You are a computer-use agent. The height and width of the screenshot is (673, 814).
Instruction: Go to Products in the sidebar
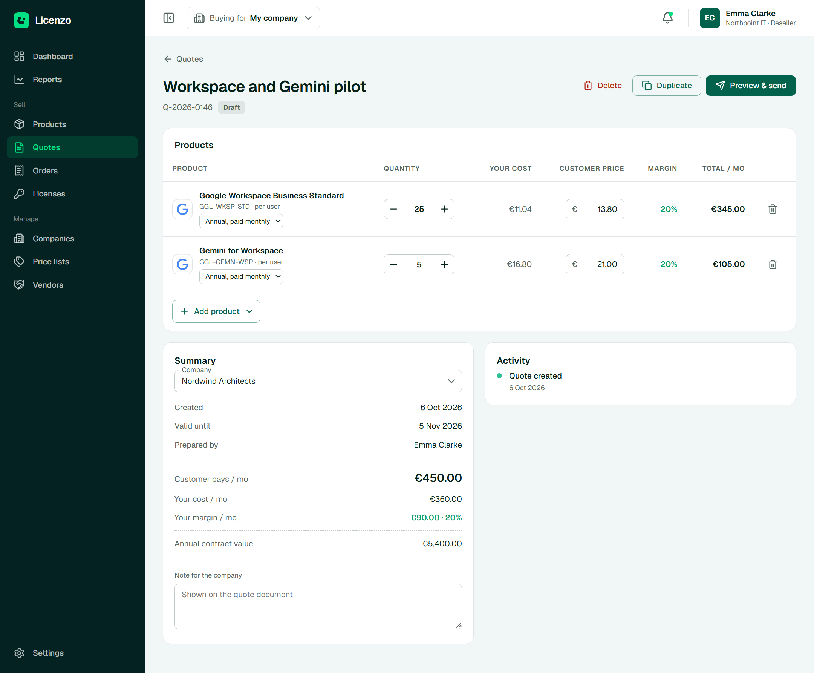point(72,124)
